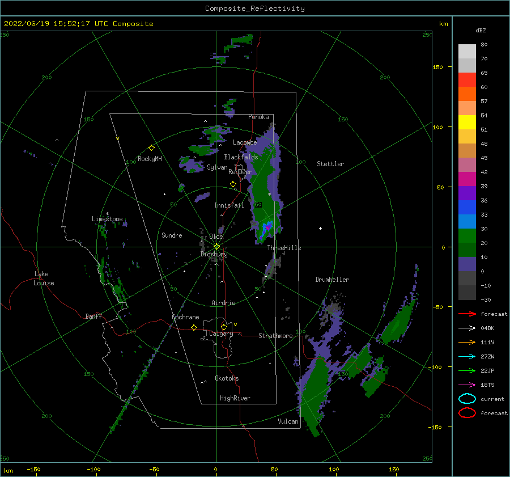Click the Lake Louise label

[44, 278]
